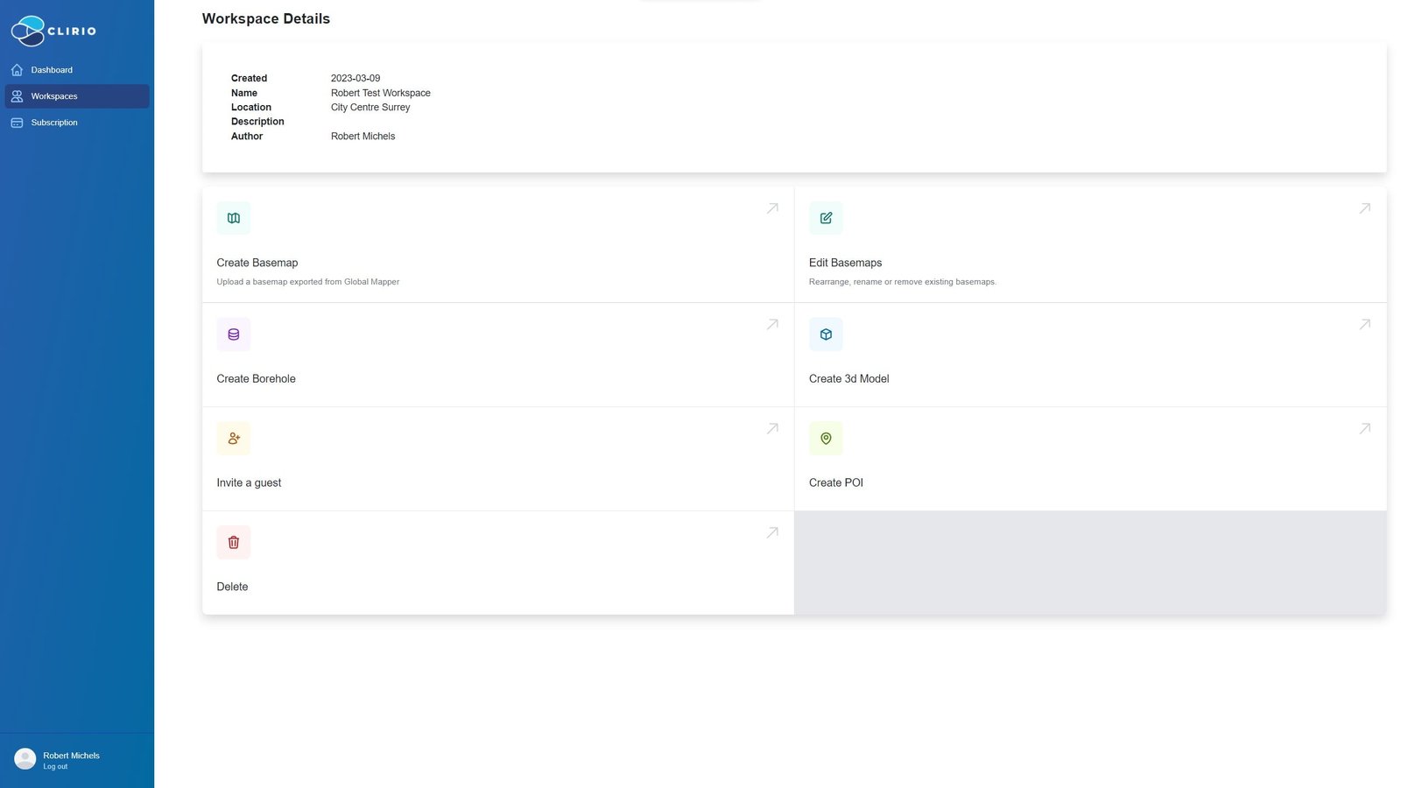Click the arrow on Delete card
This screenshot has width=1401, height=788.
772,532
